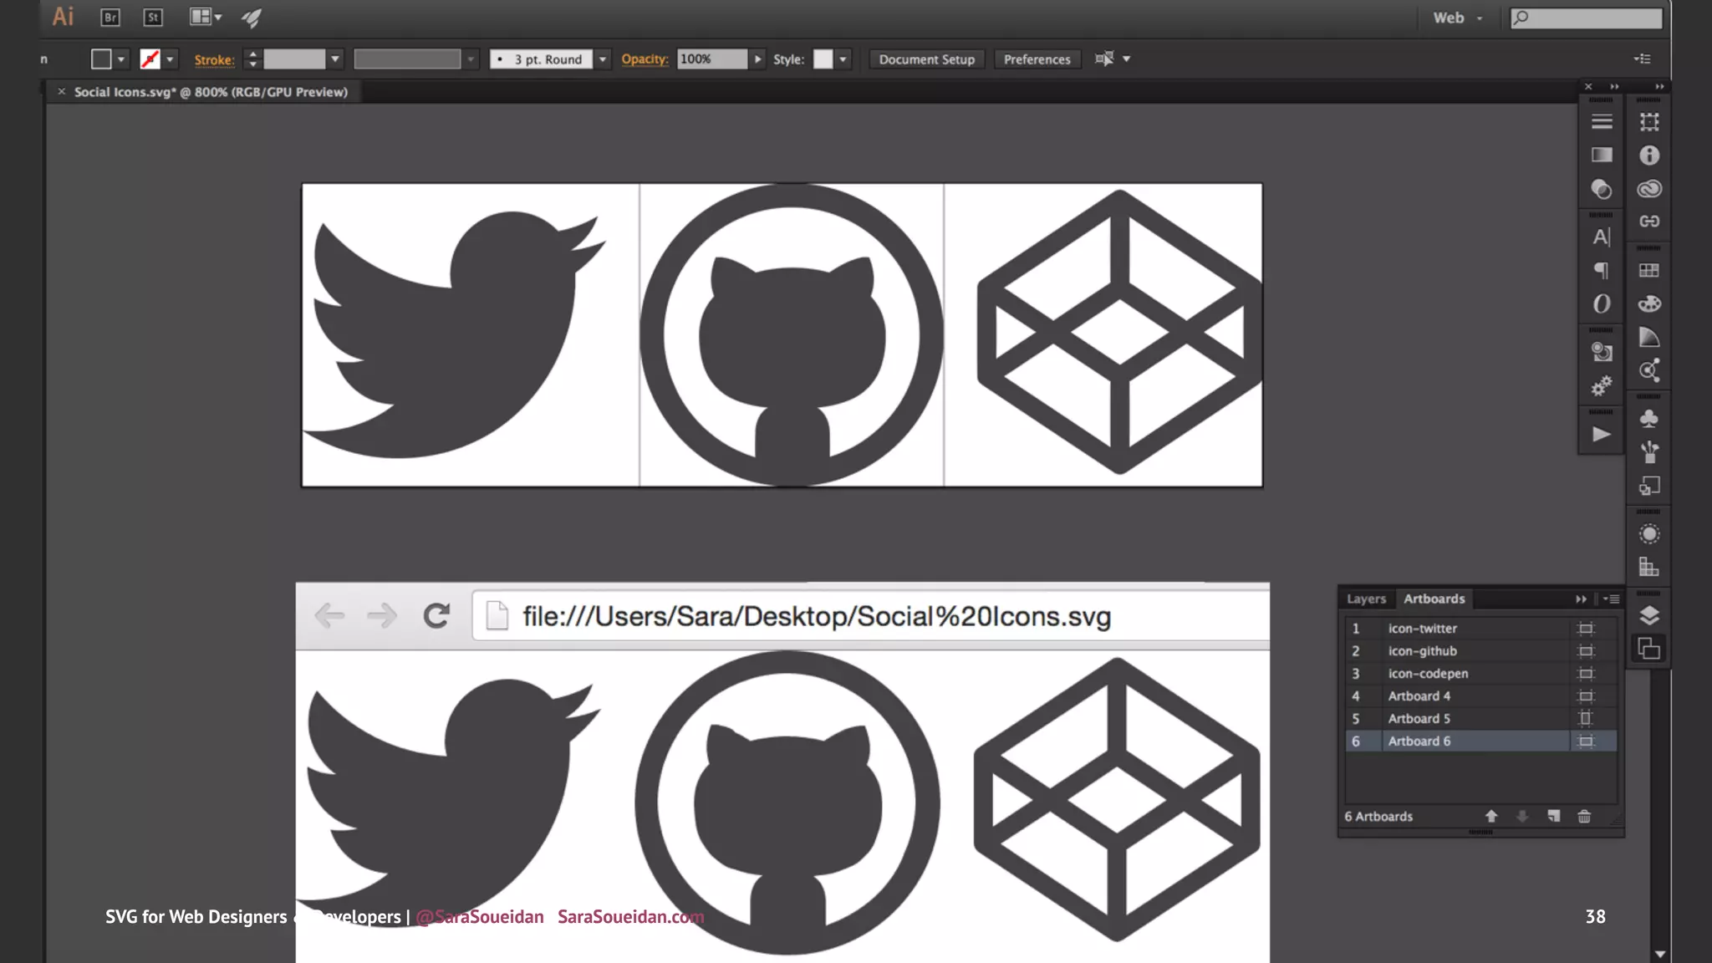Image resolution: width=1712 pixels, height=963 pixels.
Task: Open the Creative Cloud Libraries panel
Action: point(1649,189)
